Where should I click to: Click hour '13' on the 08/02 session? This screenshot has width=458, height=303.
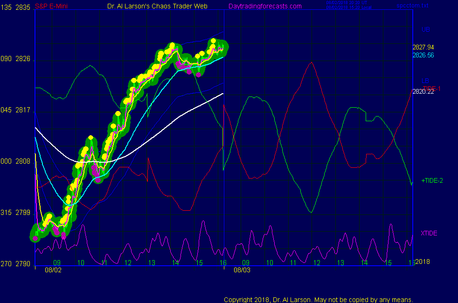(152, 263)
